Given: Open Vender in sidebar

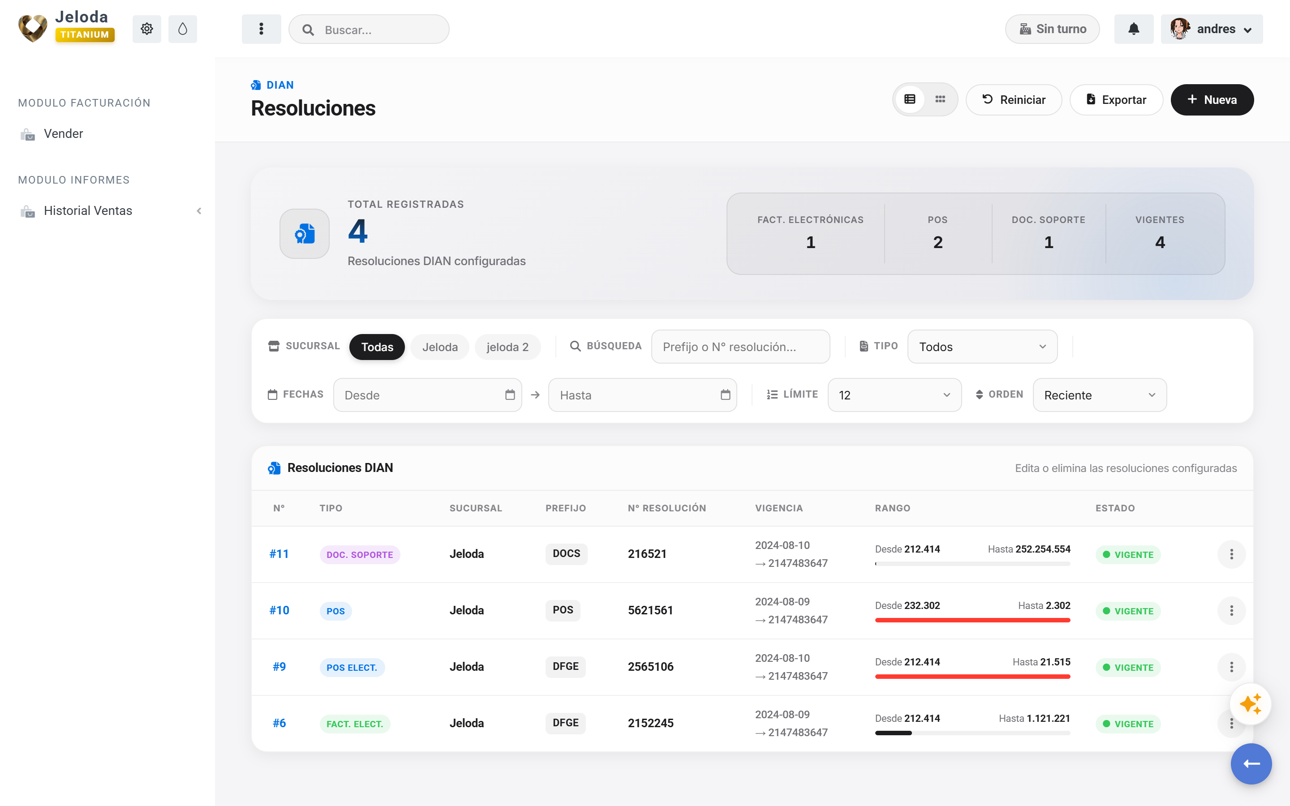Looking at the screenshot, I should (x=64, y=134).
